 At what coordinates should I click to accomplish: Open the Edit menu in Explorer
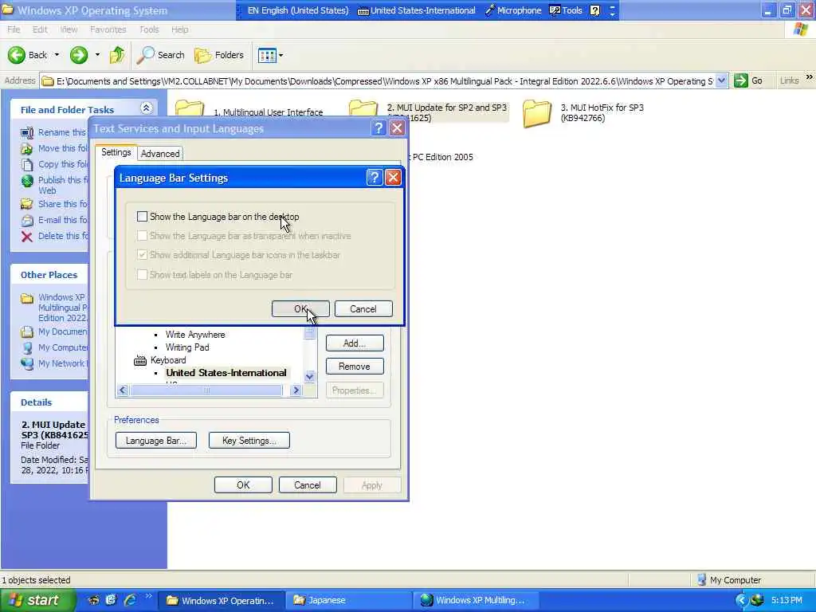(40, 29)
